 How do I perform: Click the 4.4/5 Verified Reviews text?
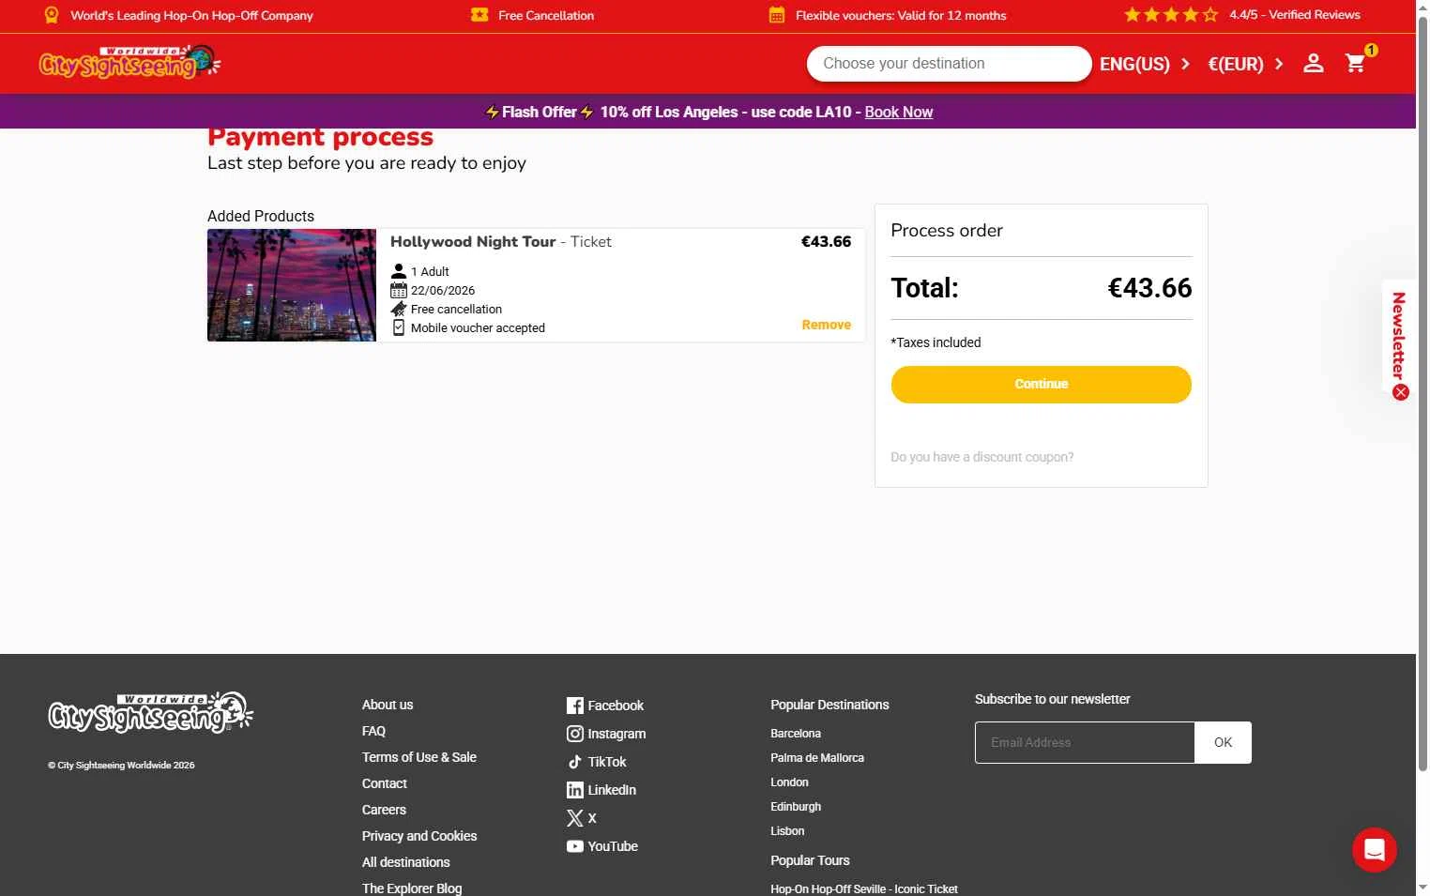[1294, 15]
